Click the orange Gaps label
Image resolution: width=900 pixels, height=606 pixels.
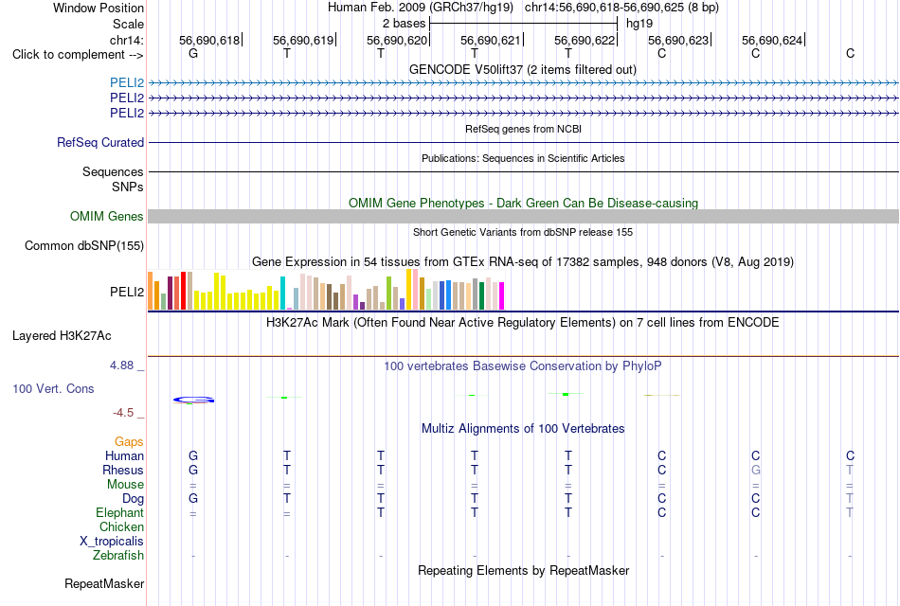[129, 441]
